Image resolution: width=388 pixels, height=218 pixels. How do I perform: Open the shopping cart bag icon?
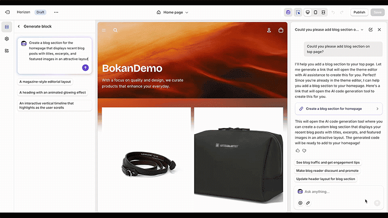pyautogui.click(x=281, y=30)
